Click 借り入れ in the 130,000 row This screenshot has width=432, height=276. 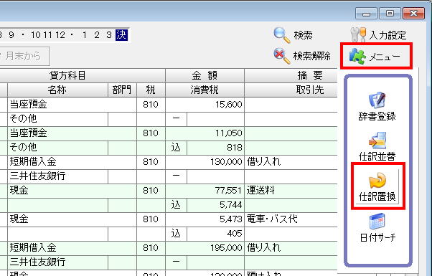click(263, 162)
